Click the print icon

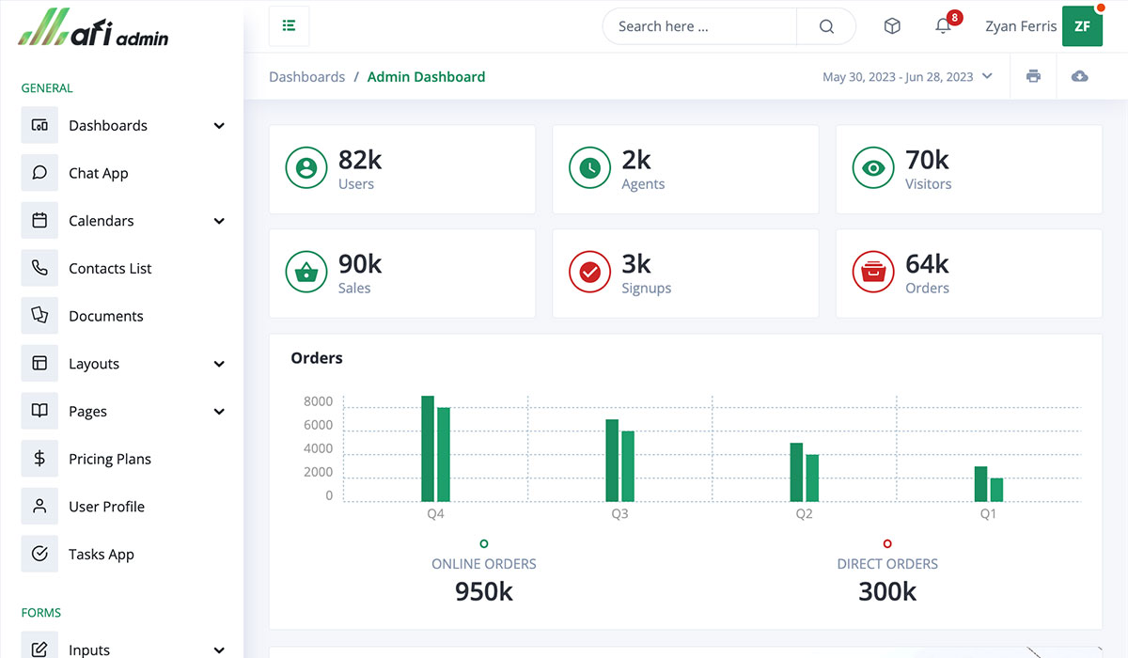coord(1033,76)
